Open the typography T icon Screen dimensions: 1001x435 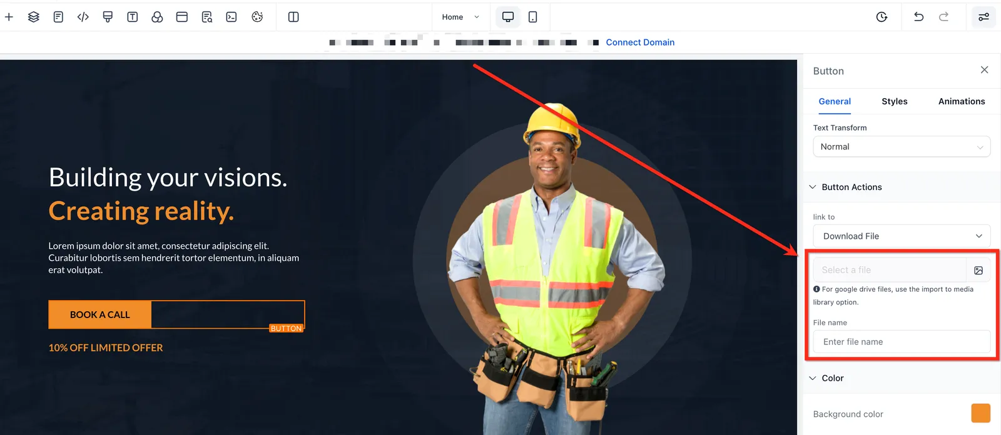pyautogui.click(x=133, y=17)
